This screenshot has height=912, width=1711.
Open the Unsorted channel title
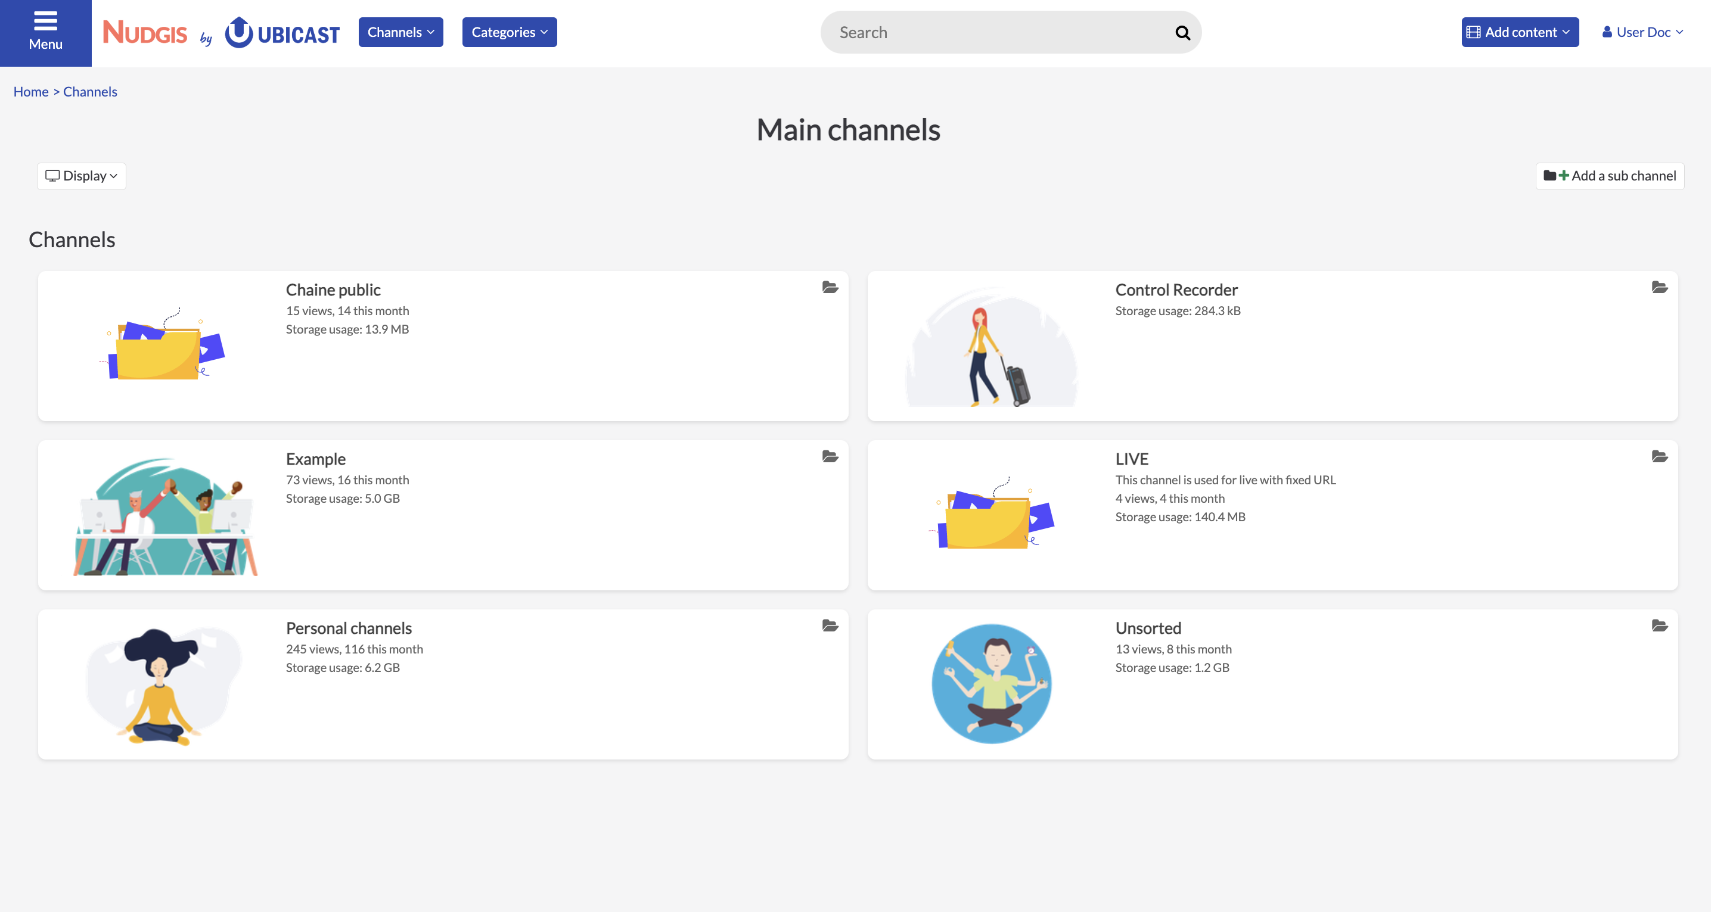[1148, 628]
